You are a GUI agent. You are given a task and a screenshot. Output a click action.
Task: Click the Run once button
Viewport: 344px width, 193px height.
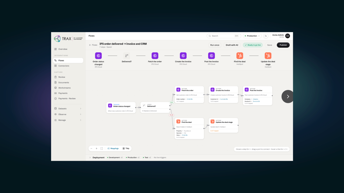click(215, 45)
